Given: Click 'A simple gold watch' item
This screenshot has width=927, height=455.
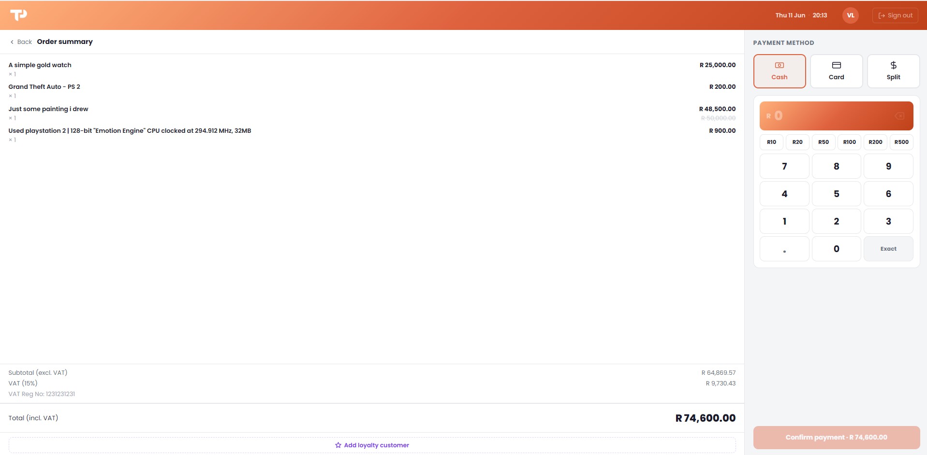Looking at the screenshot, I should 40,65.
